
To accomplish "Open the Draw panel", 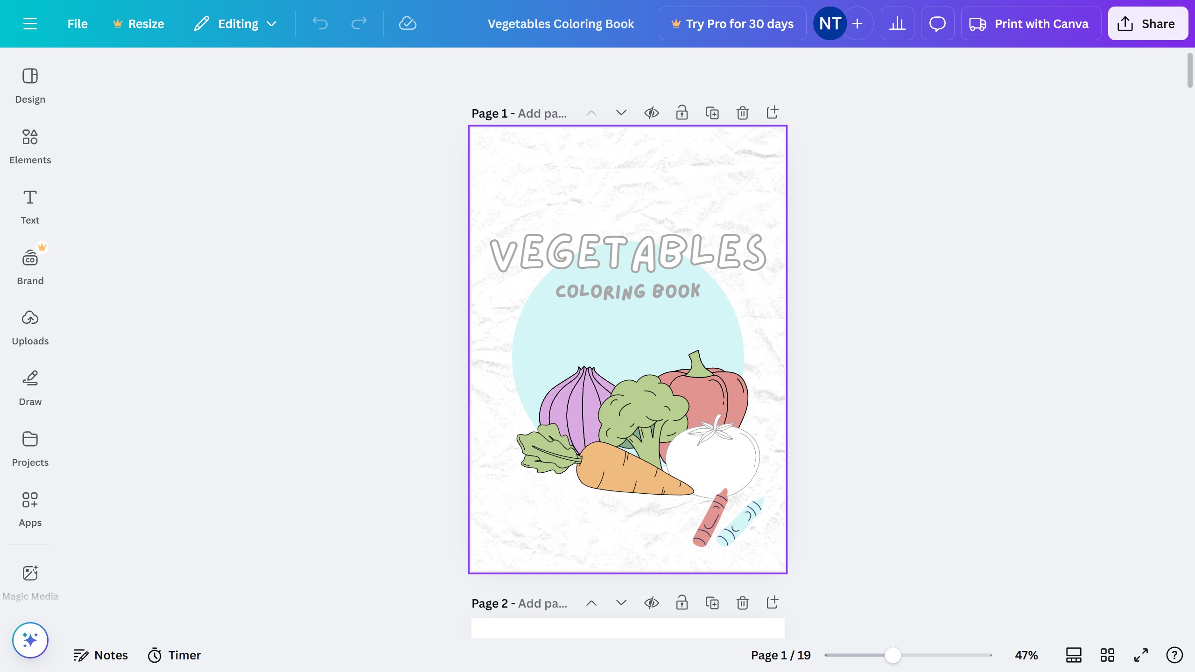I will pos(30,386).
